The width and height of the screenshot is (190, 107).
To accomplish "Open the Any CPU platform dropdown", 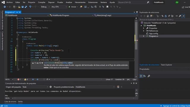I will [x=59, y=7].
